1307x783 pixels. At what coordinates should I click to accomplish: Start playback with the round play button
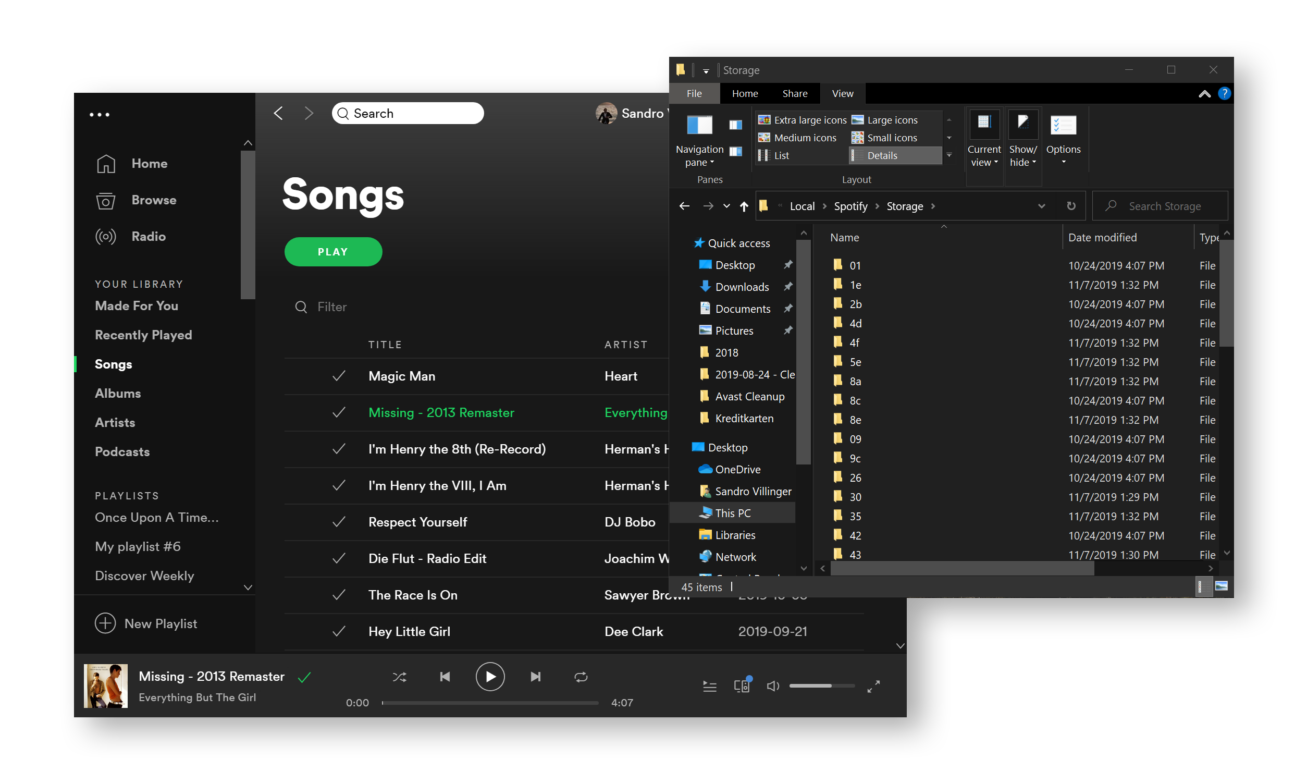[x=490, y=677]
